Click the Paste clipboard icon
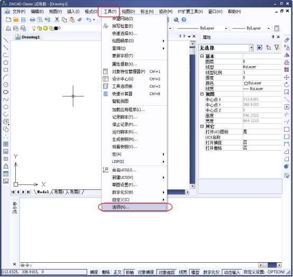Image resolution: width=293 pixels, height=277 pixels. (x=72, y=20)
